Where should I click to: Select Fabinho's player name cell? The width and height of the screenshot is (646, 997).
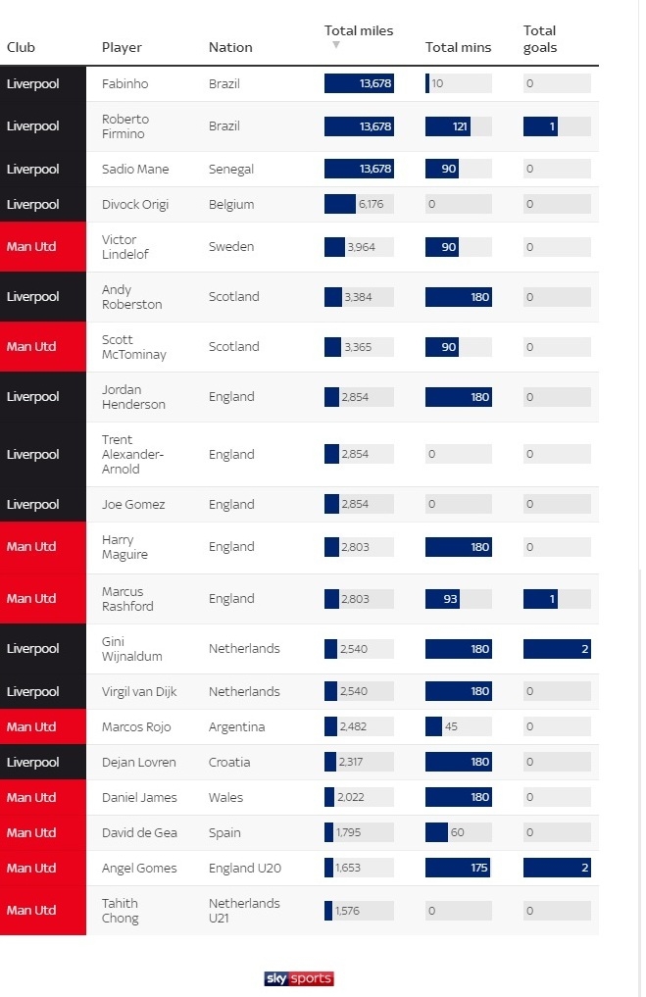(124, 84)
